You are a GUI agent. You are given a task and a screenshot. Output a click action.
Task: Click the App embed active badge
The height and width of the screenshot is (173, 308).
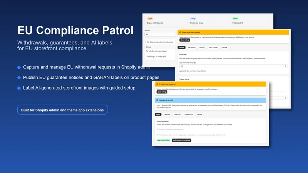click(x=163, y=140)
